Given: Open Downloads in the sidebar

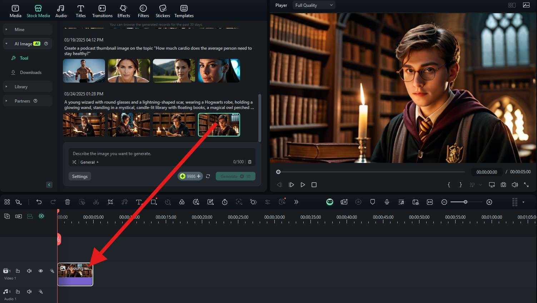Looking at the screenshot, I should (30, 73).
